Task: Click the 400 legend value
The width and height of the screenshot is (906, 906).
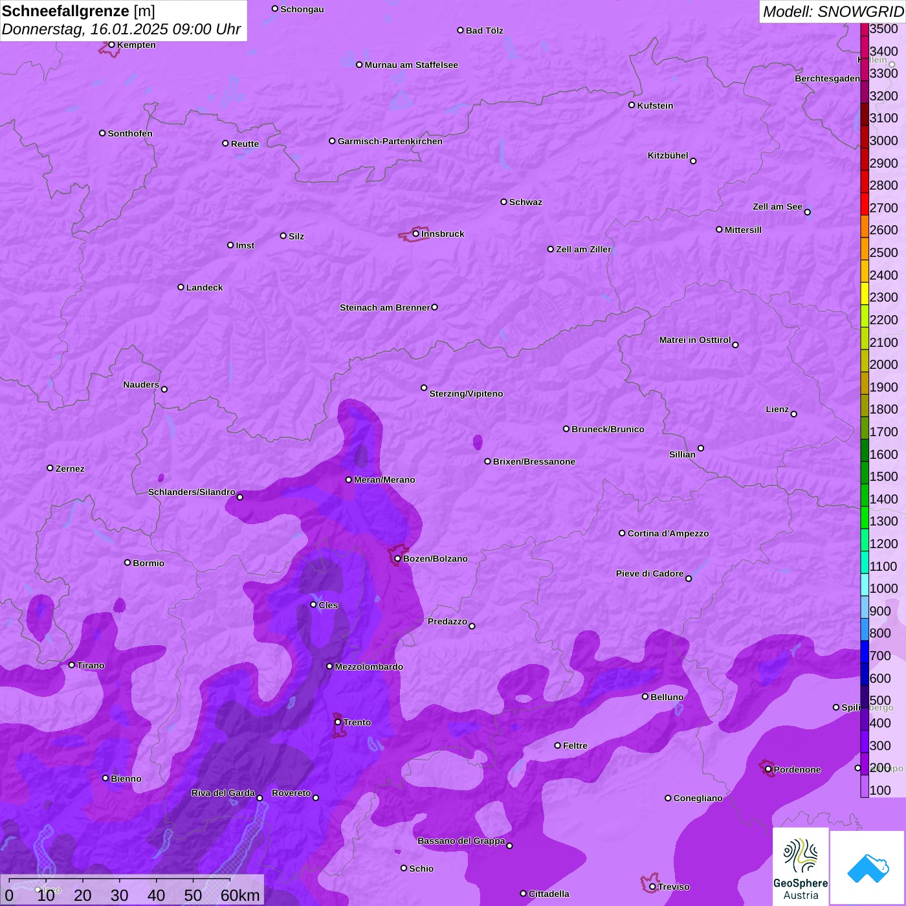Action: (x=880, y=723)
